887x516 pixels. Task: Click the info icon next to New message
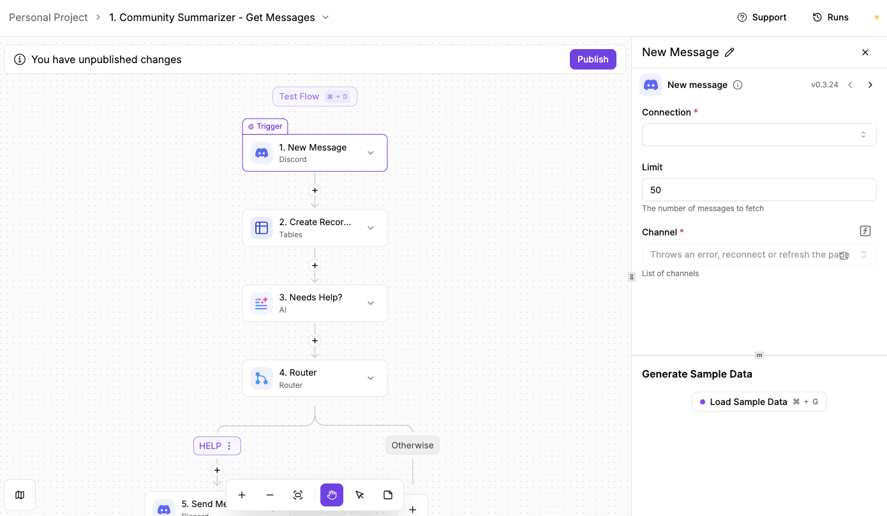(738, 84)
